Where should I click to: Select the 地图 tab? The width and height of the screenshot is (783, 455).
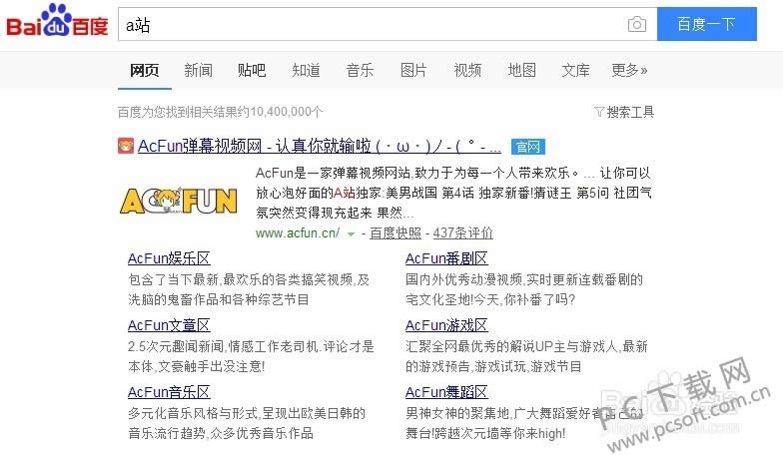521,70
